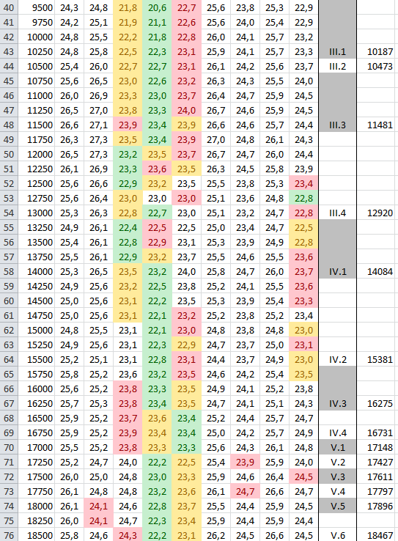This screenshot has height=541, width=398.
Task: Click the cell with value 12920
Action: (377, 213)
